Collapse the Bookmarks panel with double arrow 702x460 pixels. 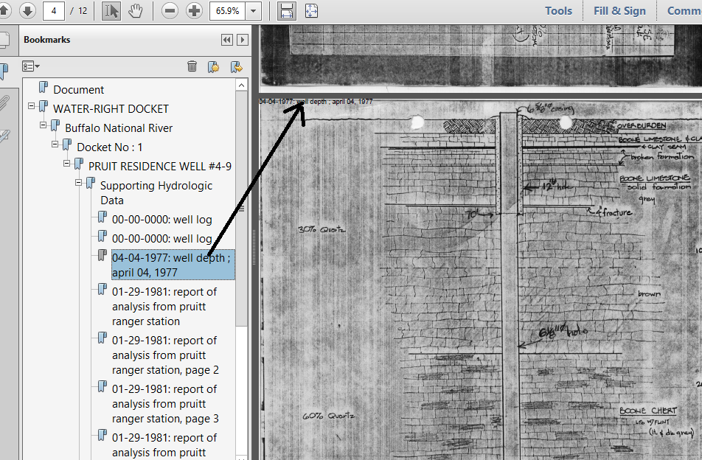[226, 40]
